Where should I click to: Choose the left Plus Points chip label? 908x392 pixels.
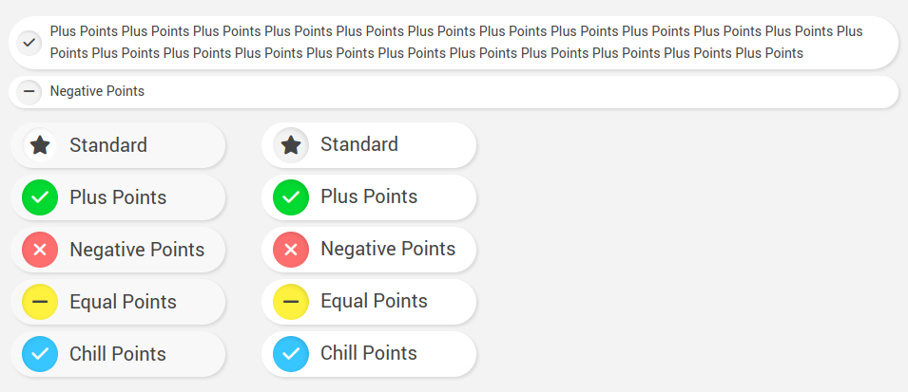point(118,197)
